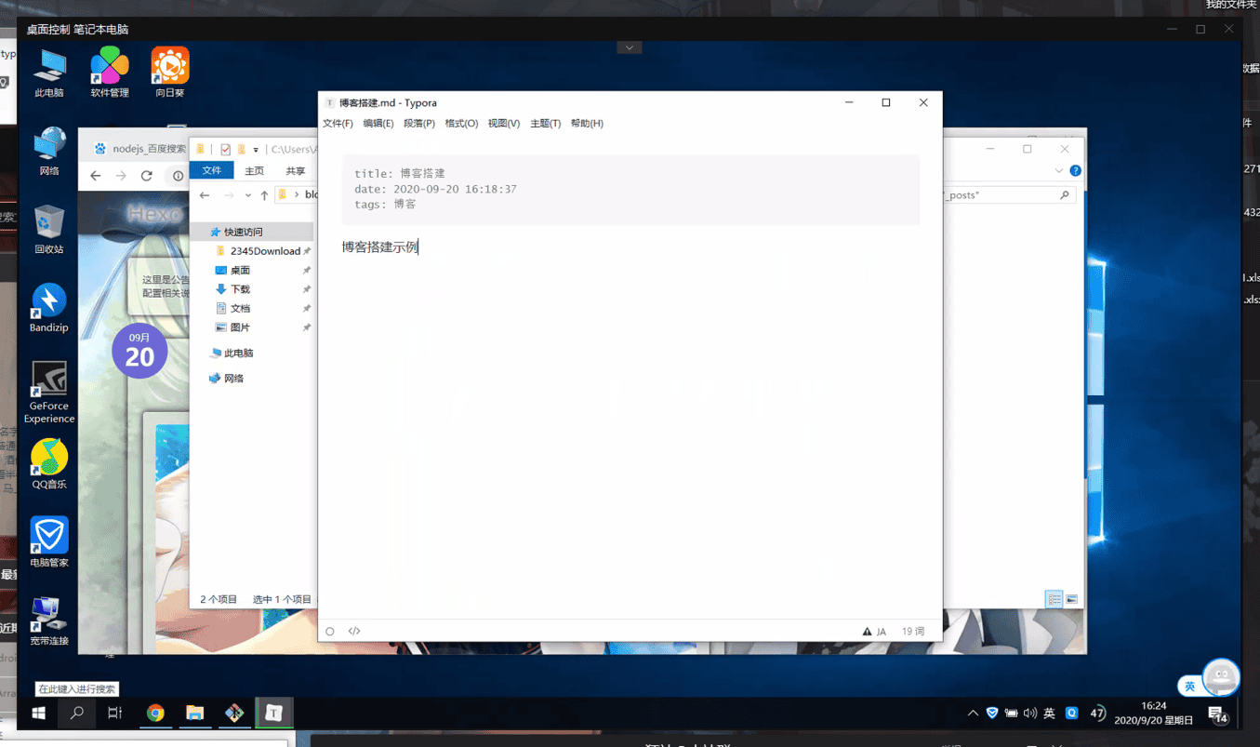Show word count details (19 词)
Image resolution: width=1260 pixels, height=747 pixels.
pos(912,632)
